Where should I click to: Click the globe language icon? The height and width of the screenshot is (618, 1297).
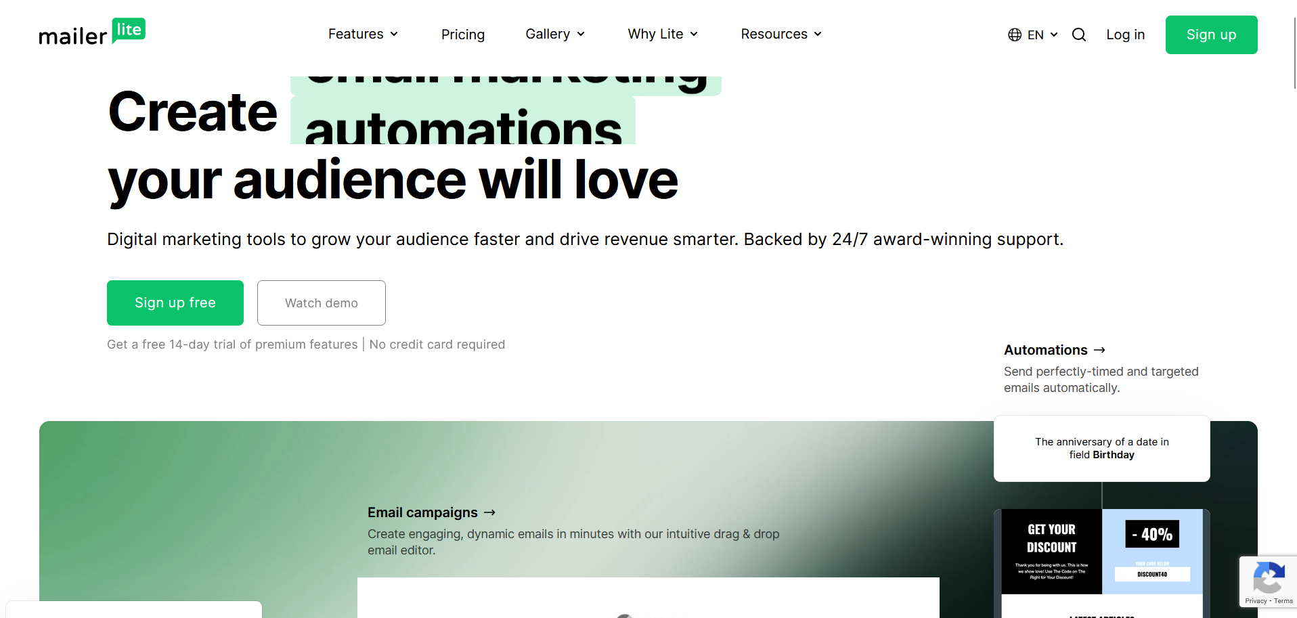click(1015, 35)
